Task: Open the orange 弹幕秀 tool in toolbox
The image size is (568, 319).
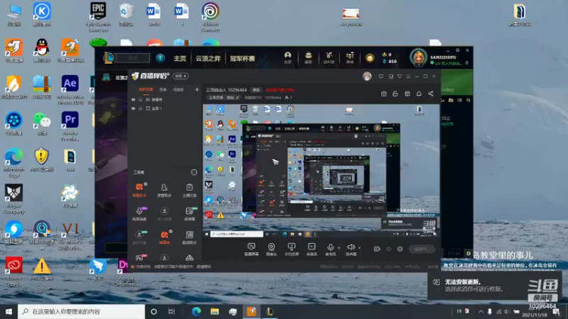Action: (x=164, y=237)
